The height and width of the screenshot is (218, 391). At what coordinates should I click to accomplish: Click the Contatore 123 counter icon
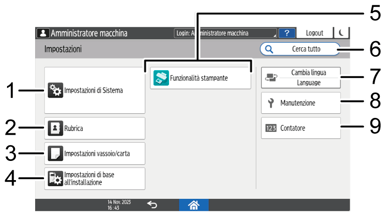click(271, 128)
